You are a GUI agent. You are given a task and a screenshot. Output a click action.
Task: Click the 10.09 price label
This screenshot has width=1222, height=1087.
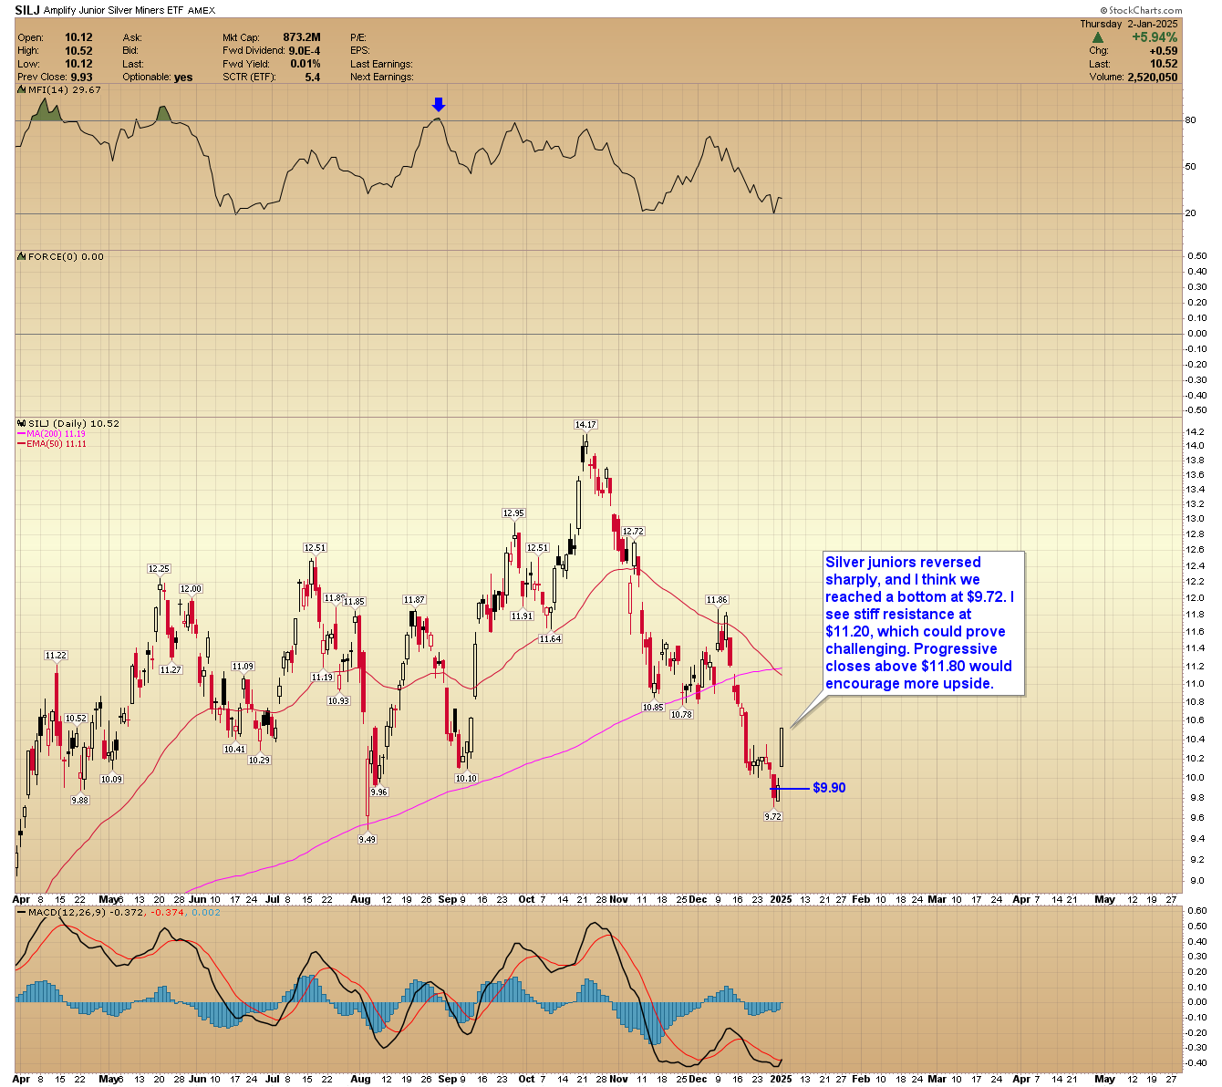pos(111,780)
